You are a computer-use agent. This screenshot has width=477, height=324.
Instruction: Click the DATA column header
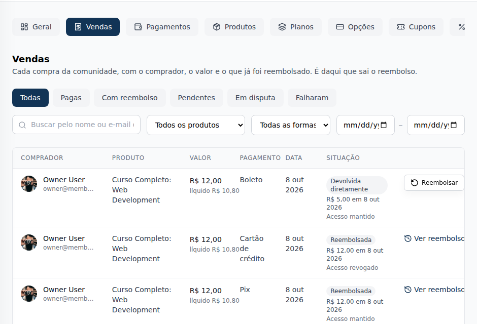[294, 158]
